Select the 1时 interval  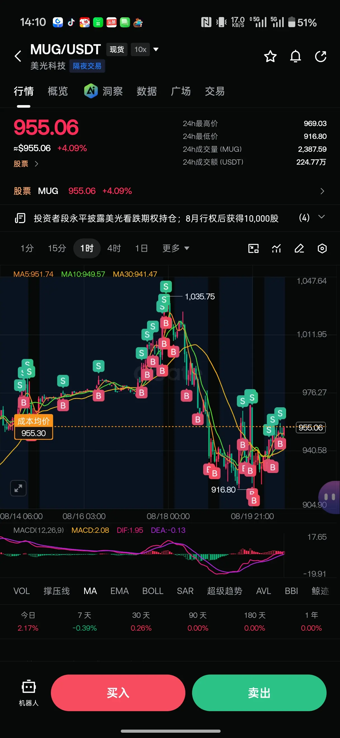87,248
